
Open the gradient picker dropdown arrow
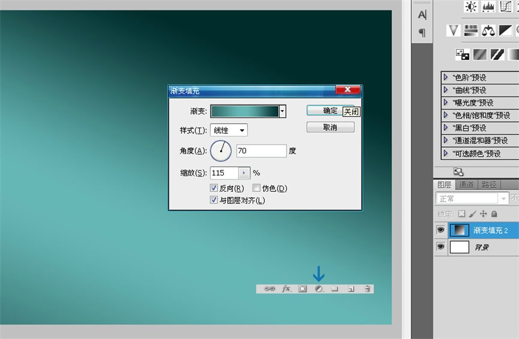tap(282, 111)
